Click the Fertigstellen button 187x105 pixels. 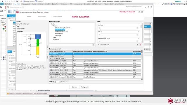point(85,87)
